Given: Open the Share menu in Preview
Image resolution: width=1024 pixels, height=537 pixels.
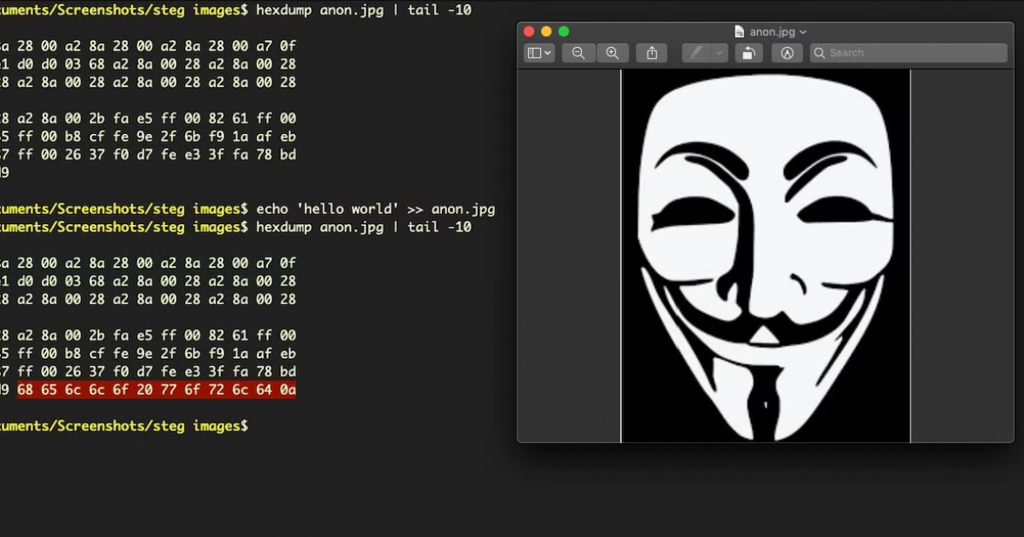Looking at the screenshot, I should point(652,53).
